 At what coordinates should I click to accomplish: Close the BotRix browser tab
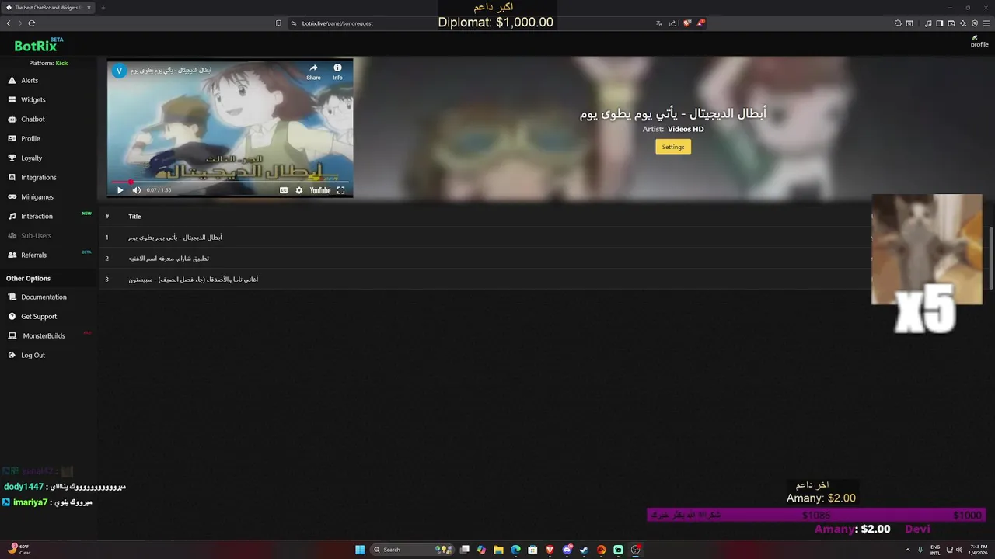[89, 8]
